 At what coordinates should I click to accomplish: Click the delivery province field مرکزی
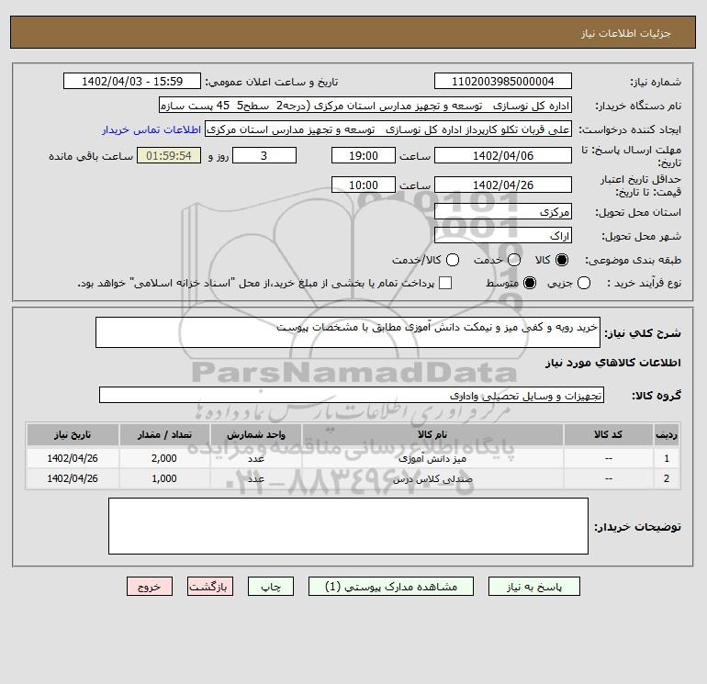503,211
